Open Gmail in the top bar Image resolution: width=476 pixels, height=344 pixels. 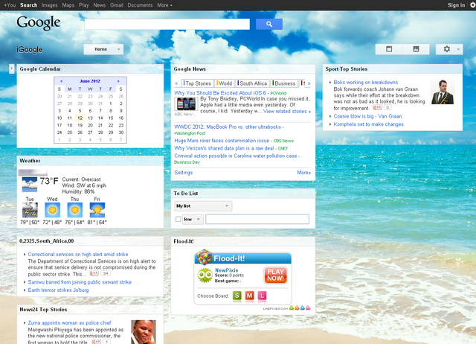coord(117,5)
